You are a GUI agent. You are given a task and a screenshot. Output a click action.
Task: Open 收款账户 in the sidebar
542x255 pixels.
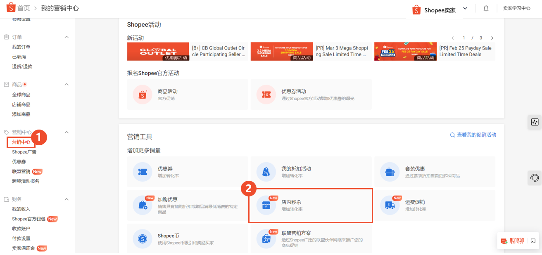(x=21, y=229)
